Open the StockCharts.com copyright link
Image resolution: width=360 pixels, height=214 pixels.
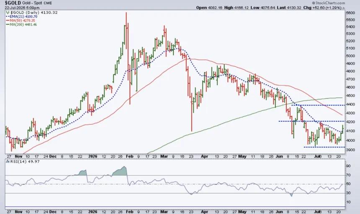(328, 3)
